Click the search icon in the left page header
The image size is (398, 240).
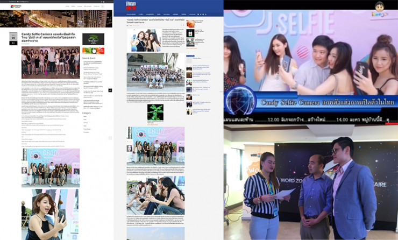click(x=103, y=6)
